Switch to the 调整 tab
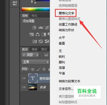This screenshot has width=107, height=105. coord(25,16)
